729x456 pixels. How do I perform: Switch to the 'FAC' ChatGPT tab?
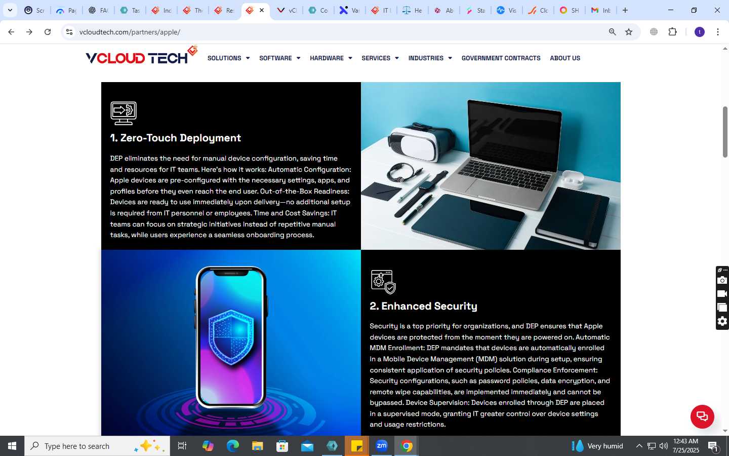pyautogui.click(x=98, y=10)
